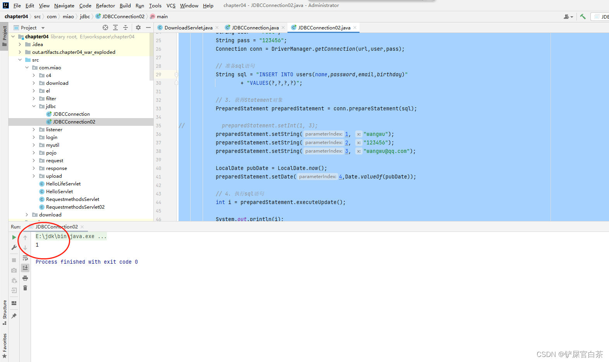Toggle the Project tool window tab
The image size is (609, 362).
point(4,36)
